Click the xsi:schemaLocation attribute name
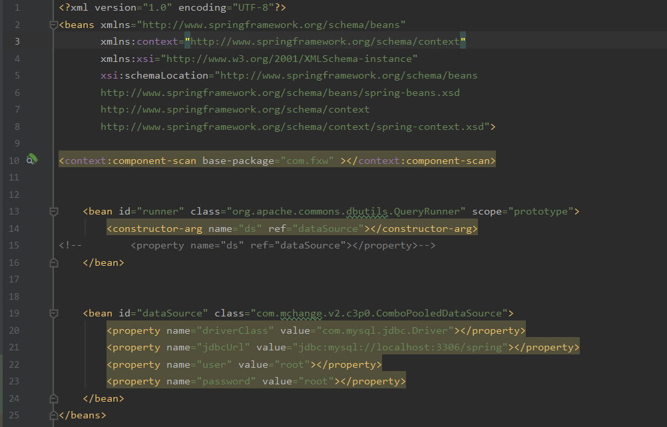This screenshot has height=427, width=667. tap(154, 75)
